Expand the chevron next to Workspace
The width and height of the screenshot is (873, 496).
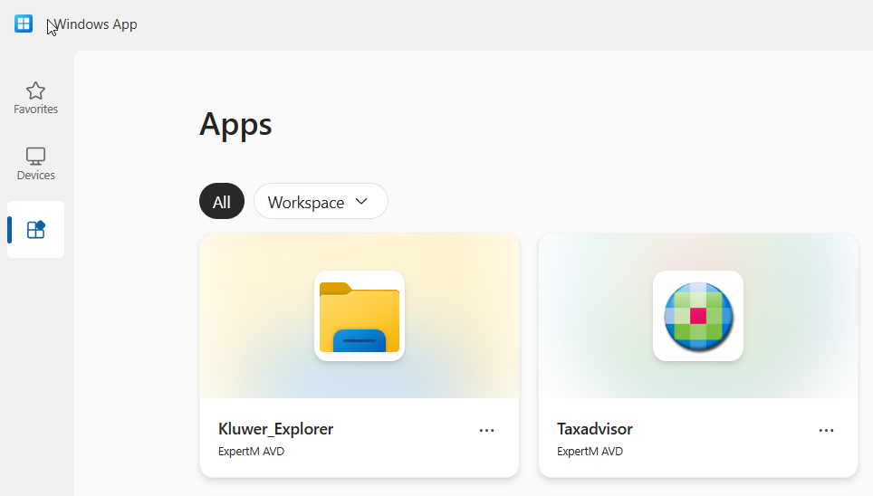[x=362, y=202]
